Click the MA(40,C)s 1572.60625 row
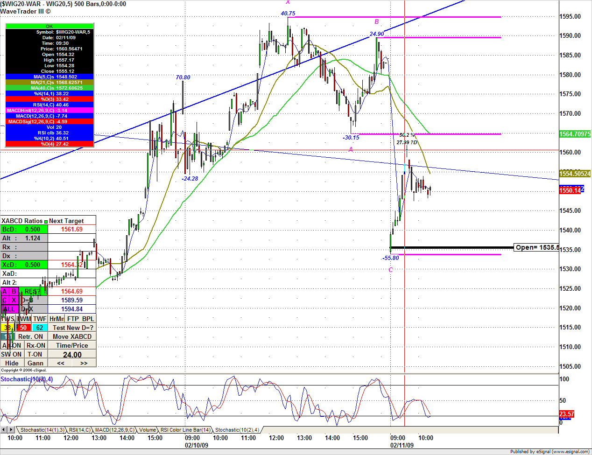 [x=49, y=88]
